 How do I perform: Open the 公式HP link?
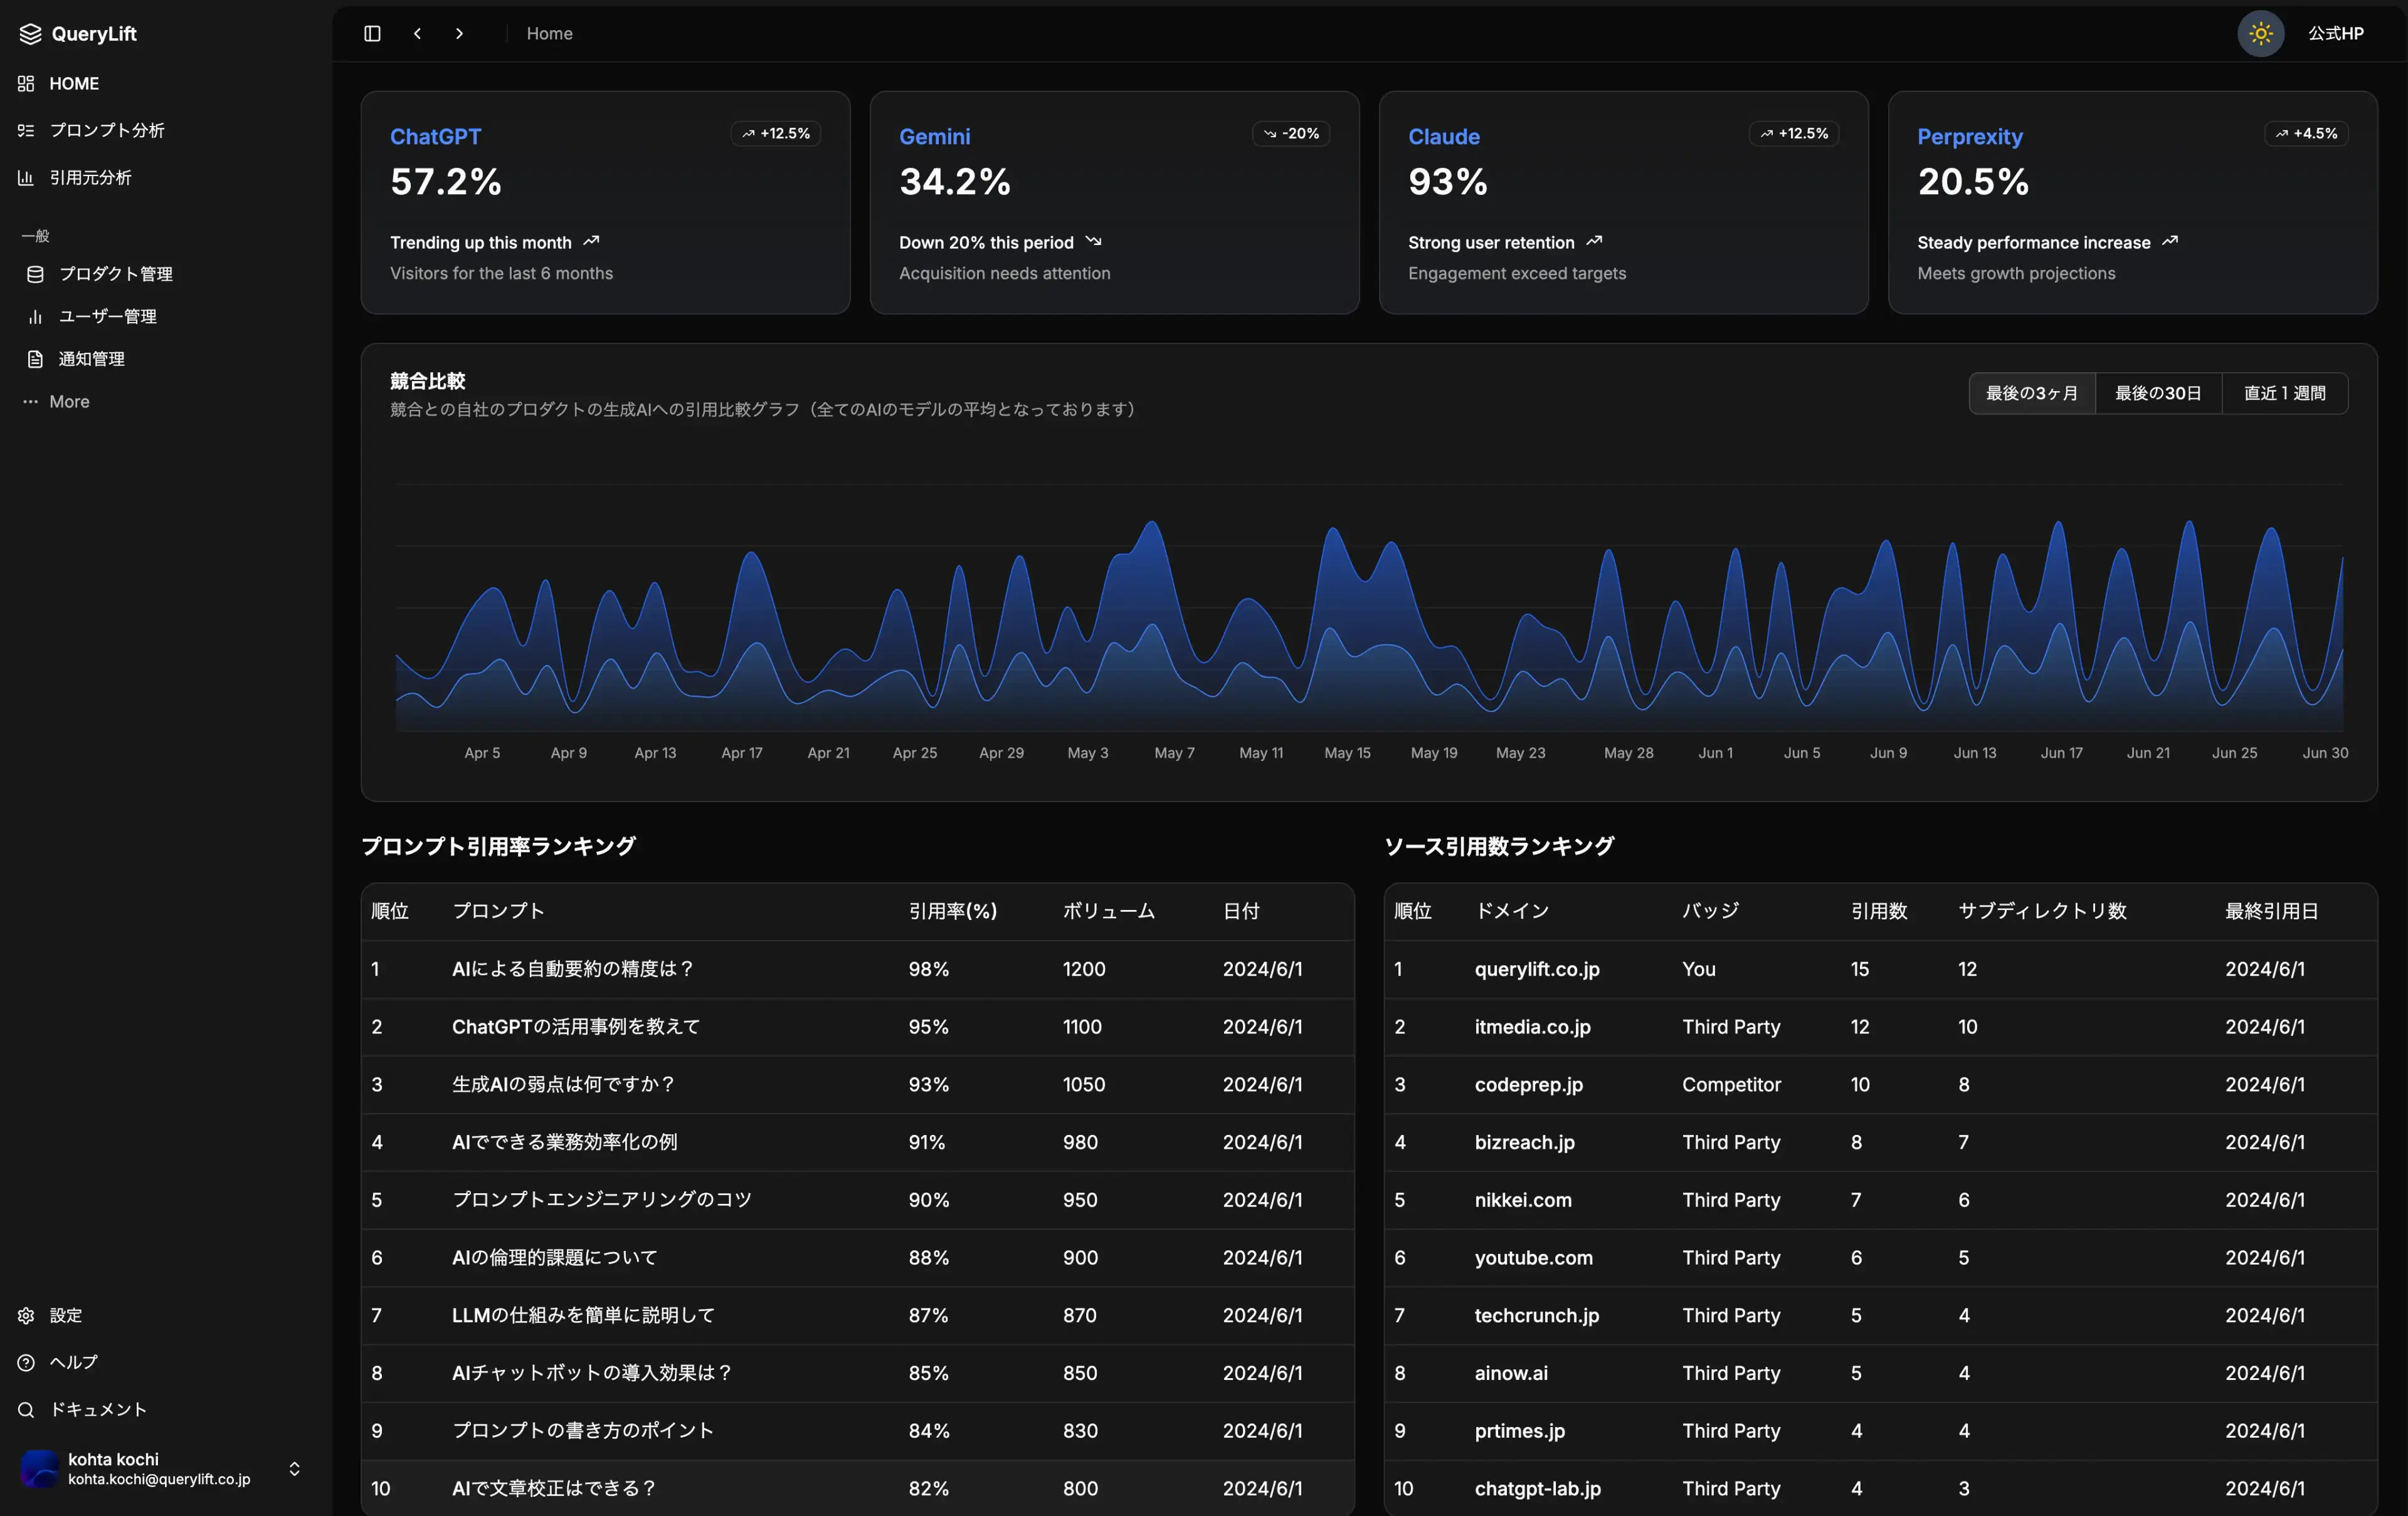point(2335,33)
